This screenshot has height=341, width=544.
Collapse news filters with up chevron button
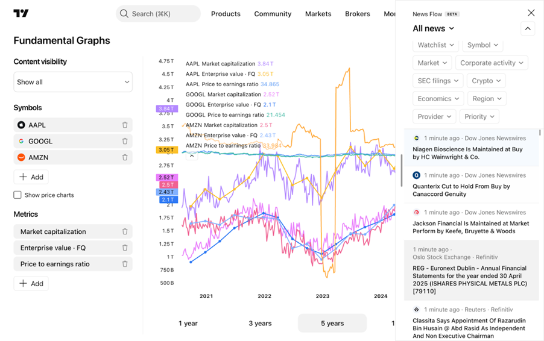click(x=528, y=28)
